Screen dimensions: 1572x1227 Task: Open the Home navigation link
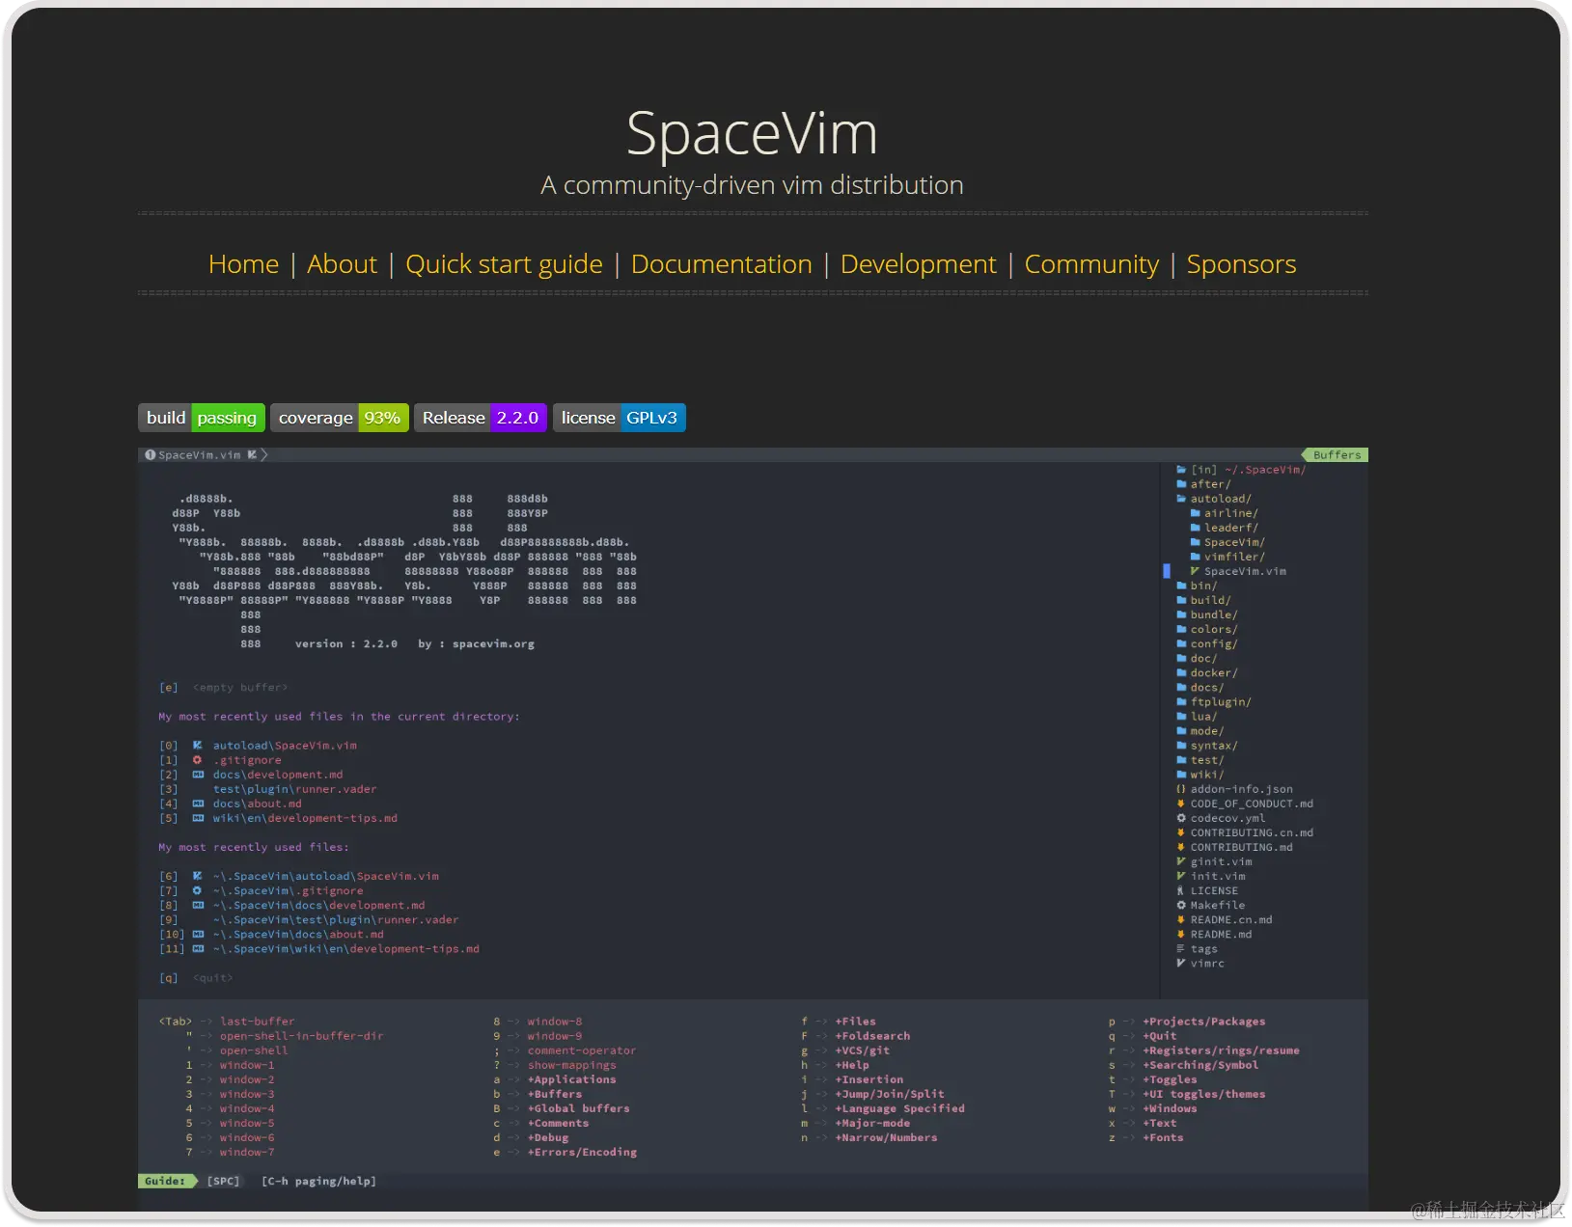coord(243,264)
